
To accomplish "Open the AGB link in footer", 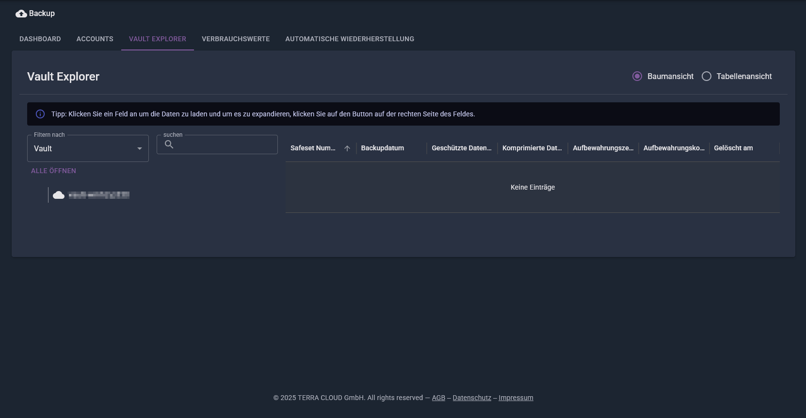I will click(438, 398).
